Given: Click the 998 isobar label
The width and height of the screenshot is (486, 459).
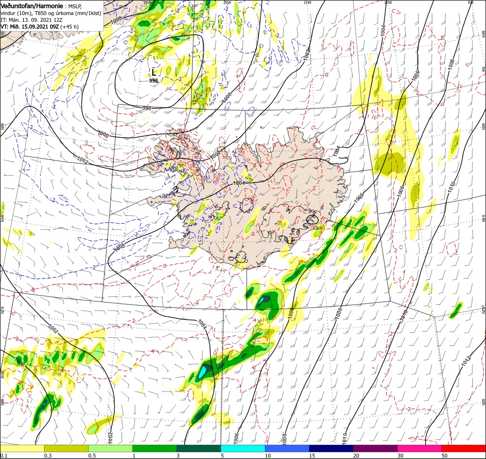Looking at the screenshot, I should [x=147, y=108].
